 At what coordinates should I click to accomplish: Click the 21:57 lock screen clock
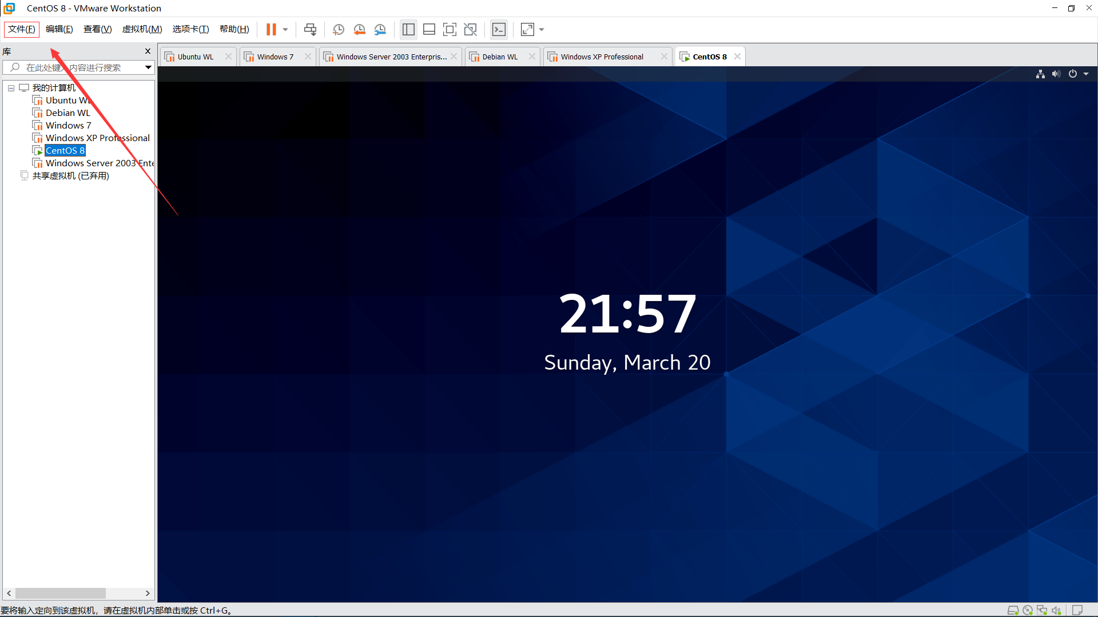[x=627, y=314]
